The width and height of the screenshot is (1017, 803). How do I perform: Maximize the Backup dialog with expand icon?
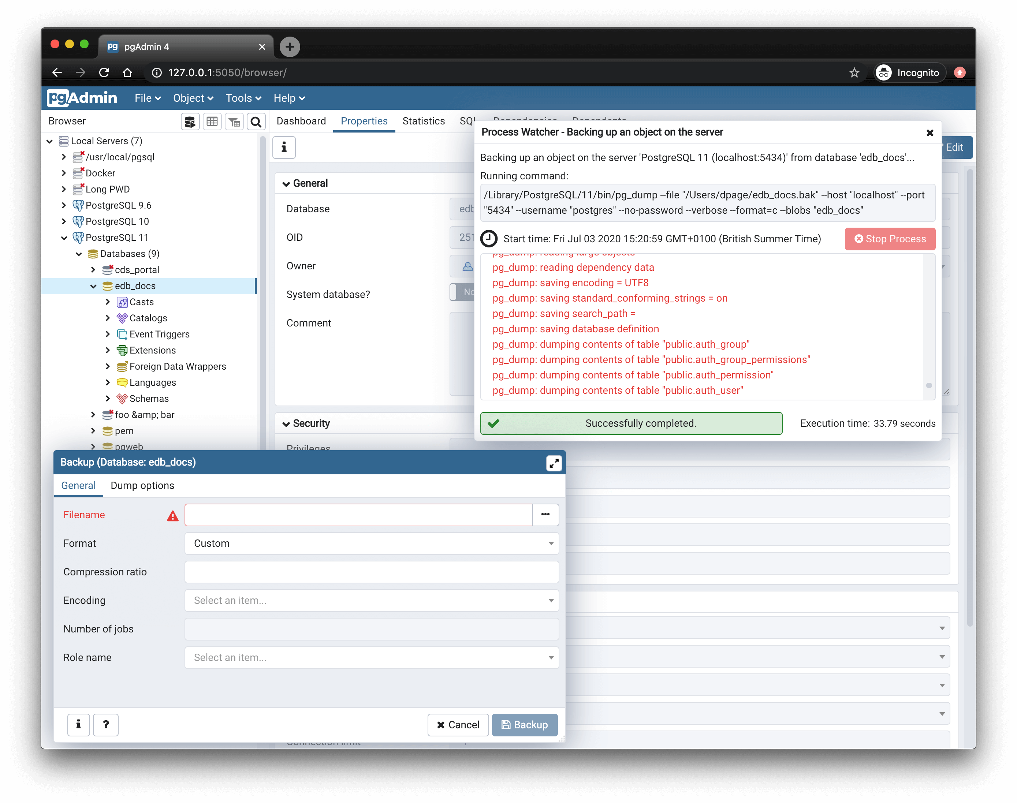click(554, 463)
